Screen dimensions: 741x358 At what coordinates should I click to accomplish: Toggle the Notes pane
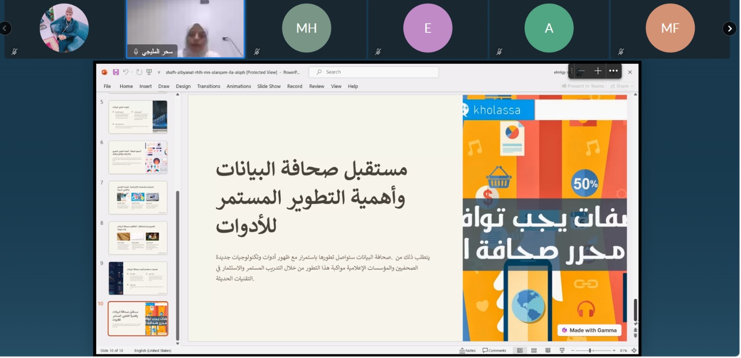468,351
